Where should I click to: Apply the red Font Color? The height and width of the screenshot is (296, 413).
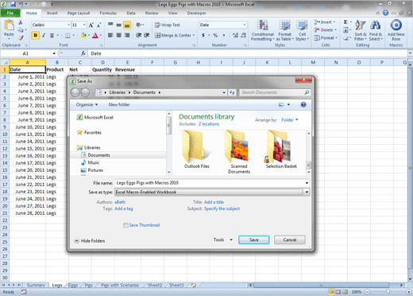pos(95,35)
